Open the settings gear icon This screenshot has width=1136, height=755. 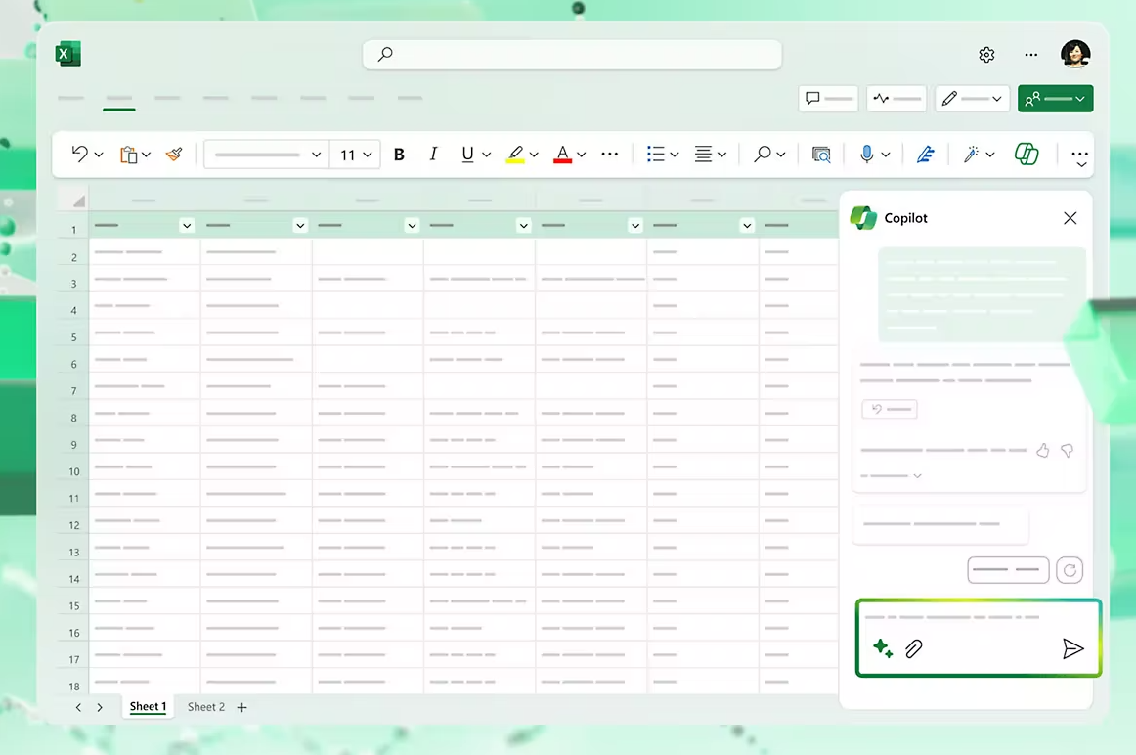(x=986, y=55)
